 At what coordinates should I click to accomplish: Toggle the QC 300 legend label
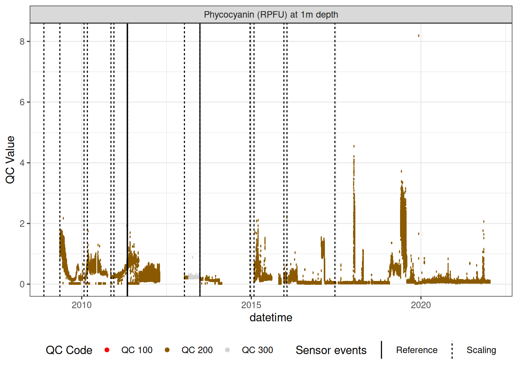[x=257, y=350]
